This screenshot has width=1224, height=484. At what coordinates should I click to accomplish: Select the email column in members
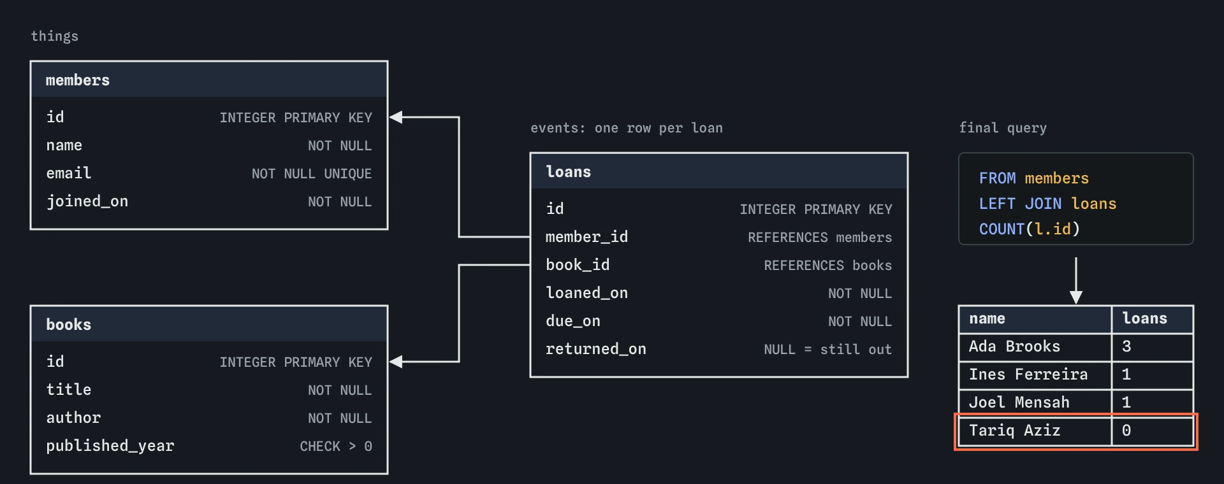209,173
